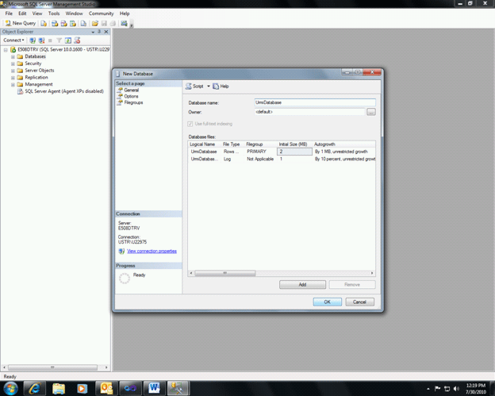This screenshot has width=495, height=396.
Task: Expand the Replication folder
Action: [13, 78]
